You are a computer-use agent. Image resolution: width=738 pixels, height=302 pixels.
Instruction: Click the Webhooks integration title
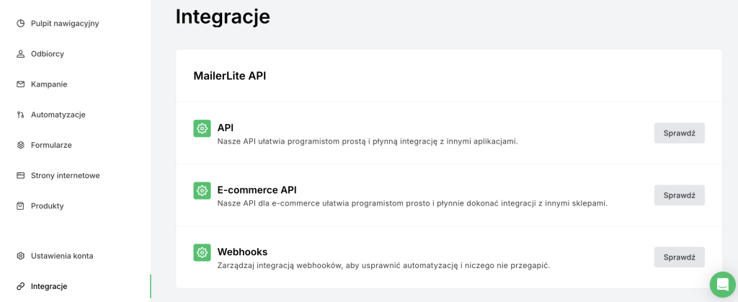[x=242, y=252]
